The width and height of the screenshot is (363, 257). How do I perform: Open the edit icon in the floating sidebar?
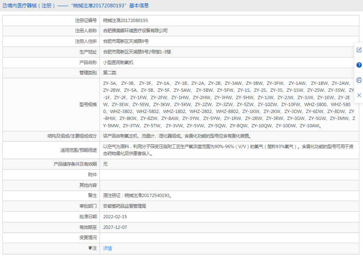(359, 50)
